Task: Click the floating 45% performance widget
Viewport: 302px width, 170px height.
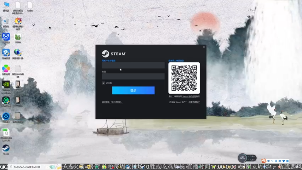Action: 247,158
